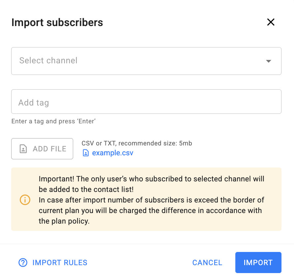Click the question mark help icon
The width and height of the screenshot is (294, 279).
pos(23,263)
